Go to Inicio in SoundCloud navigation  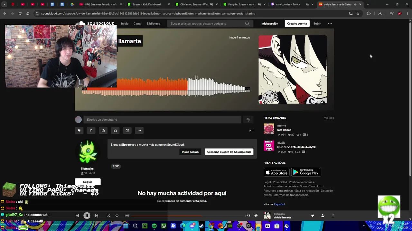(x=125, y=24)
